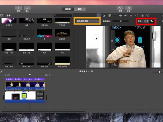Image resolution: width=163 pixels, height=122 pixels.
Task: Open the Share (分享) button
Action: (128, 8)
